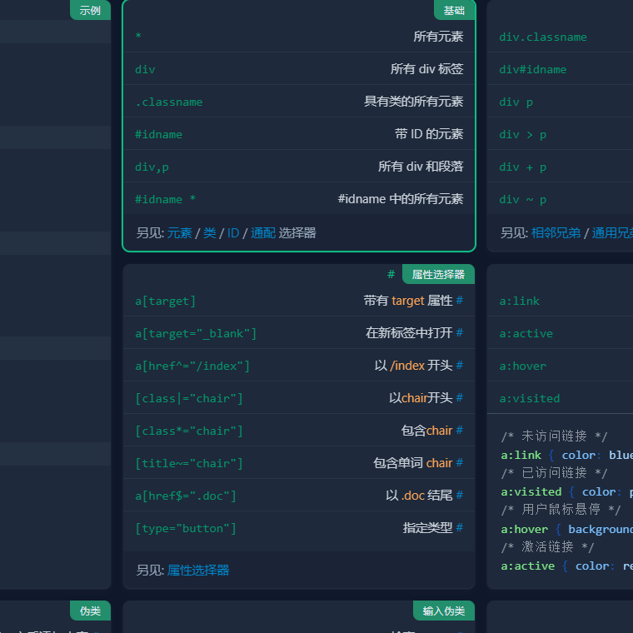The image size is (633, 633).
Task: Click the .classname selector code
Action: pyautogui.click(x=169, y=102)
